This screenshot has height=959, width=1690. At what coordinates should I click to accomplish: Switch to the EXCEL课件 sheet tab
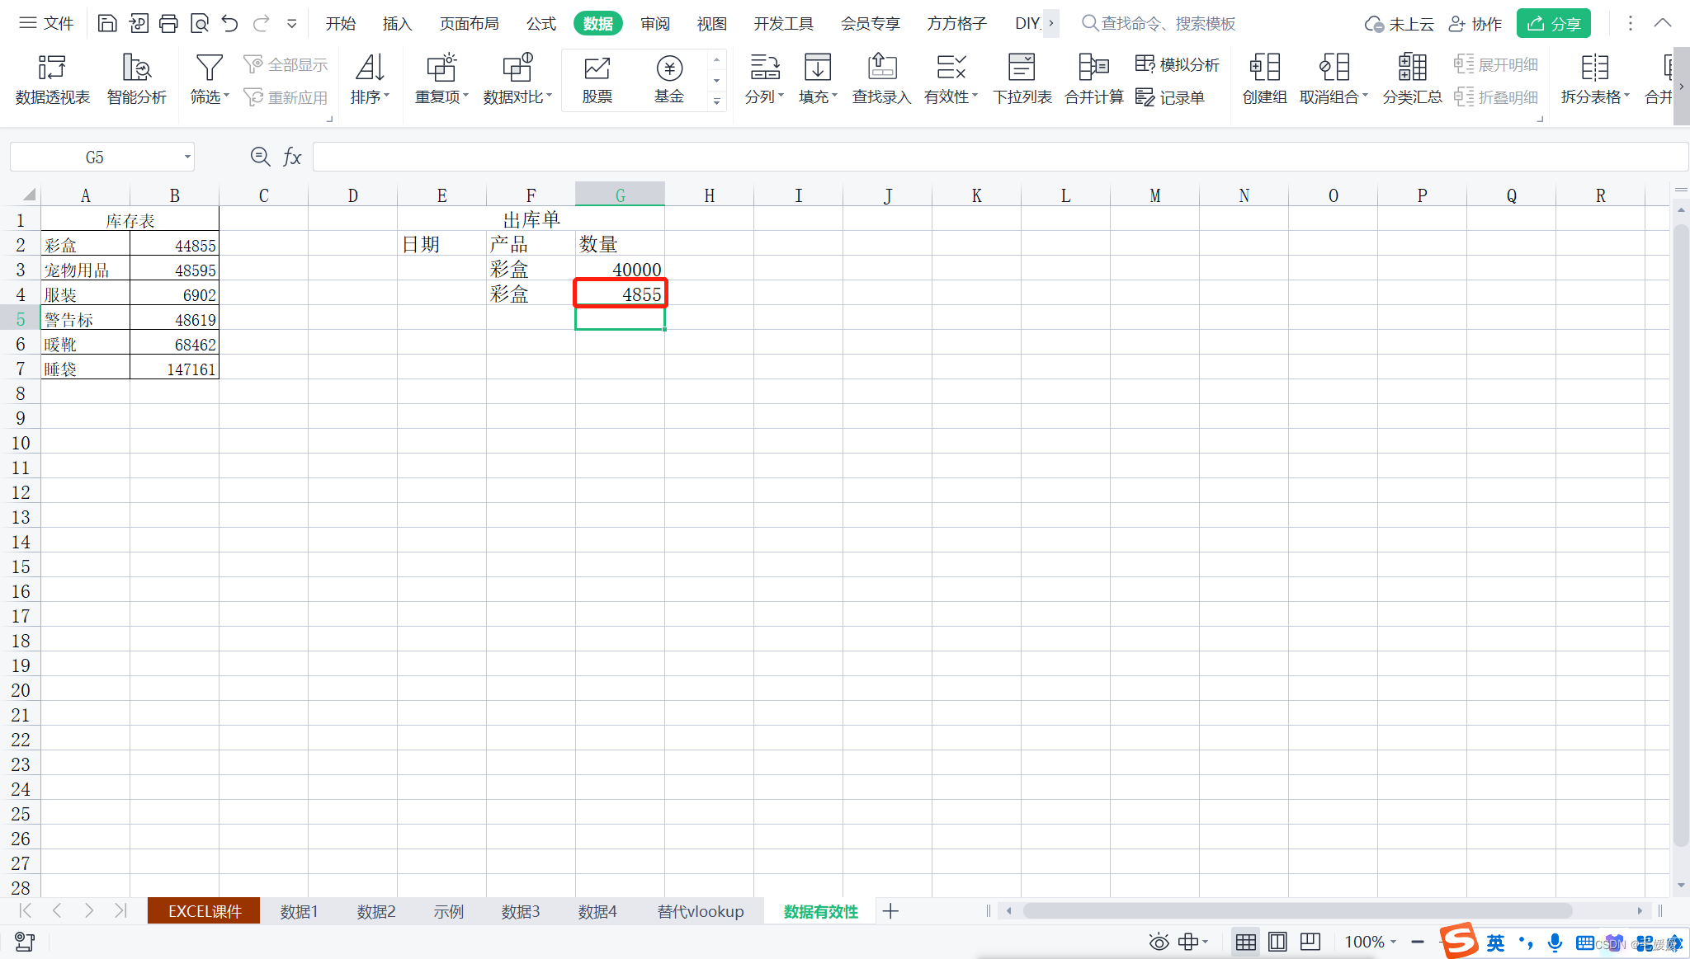click(x=204, y=911)
